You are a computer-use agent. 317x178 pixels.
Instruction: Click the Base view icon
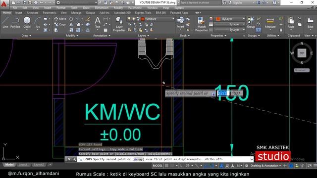point(311,23)
